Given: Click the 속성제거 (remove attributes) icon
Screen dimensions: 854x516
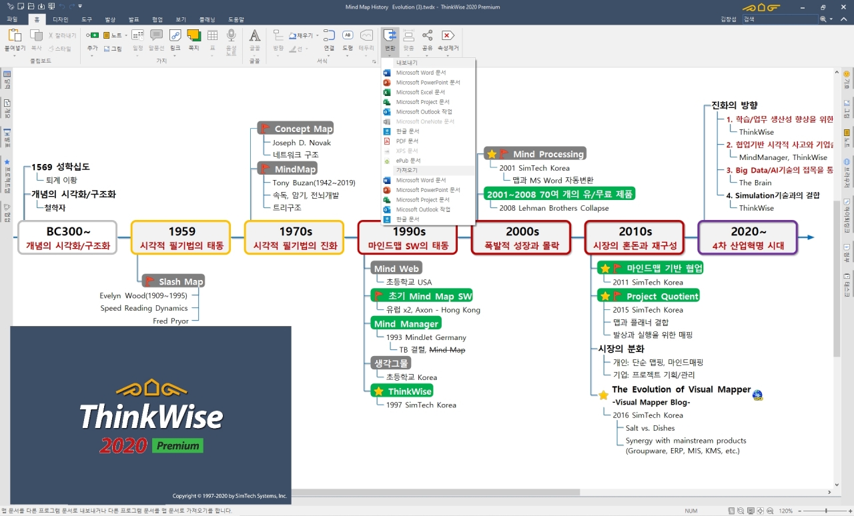Looking at the screenshot, I should [448, 36].
